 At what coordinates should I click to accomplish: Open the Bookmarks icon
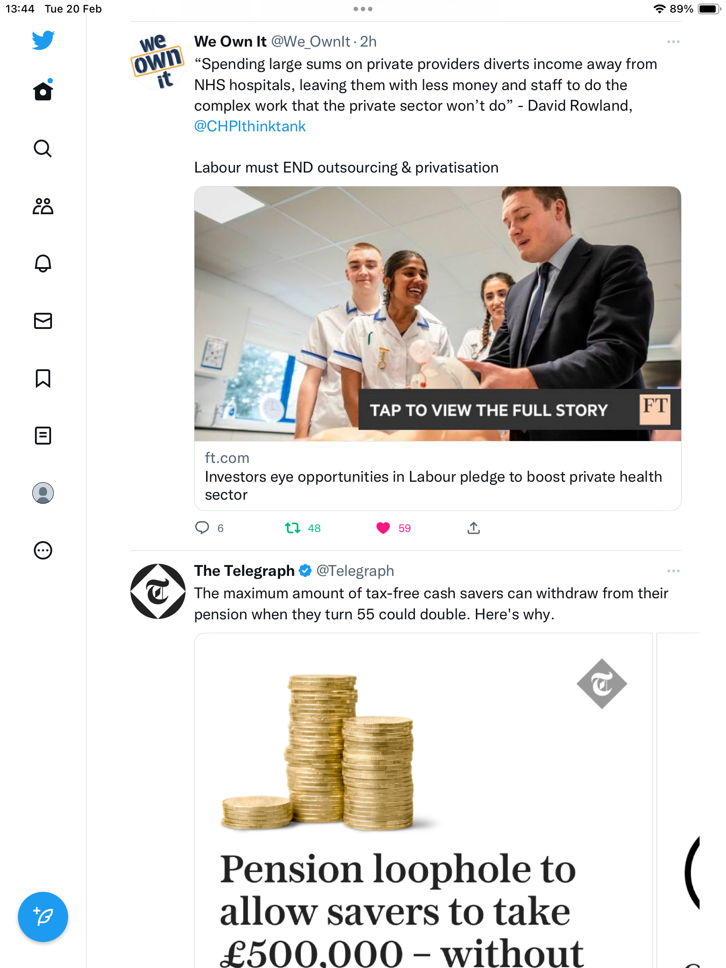pos(43,378)
